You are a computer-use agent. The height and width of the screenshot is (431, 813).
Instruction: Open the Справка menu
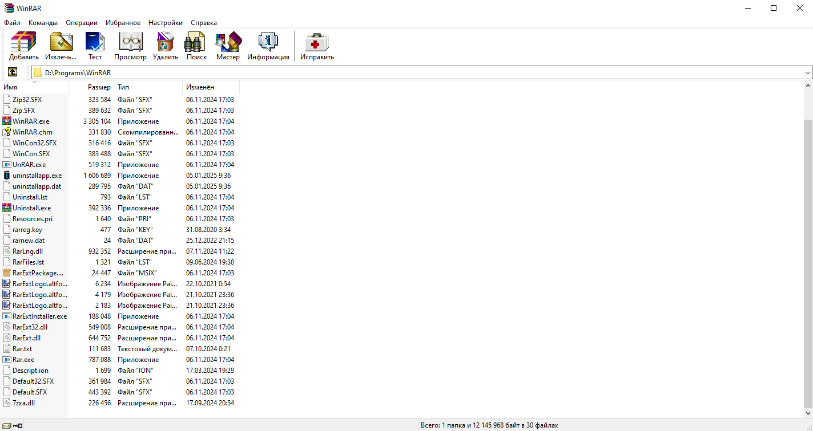pos(204,23)
